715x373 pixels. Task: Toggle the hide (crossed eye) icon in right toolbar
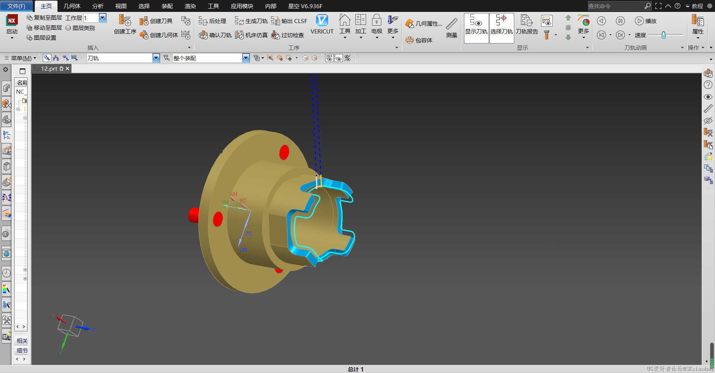click(x=708, y=120)
